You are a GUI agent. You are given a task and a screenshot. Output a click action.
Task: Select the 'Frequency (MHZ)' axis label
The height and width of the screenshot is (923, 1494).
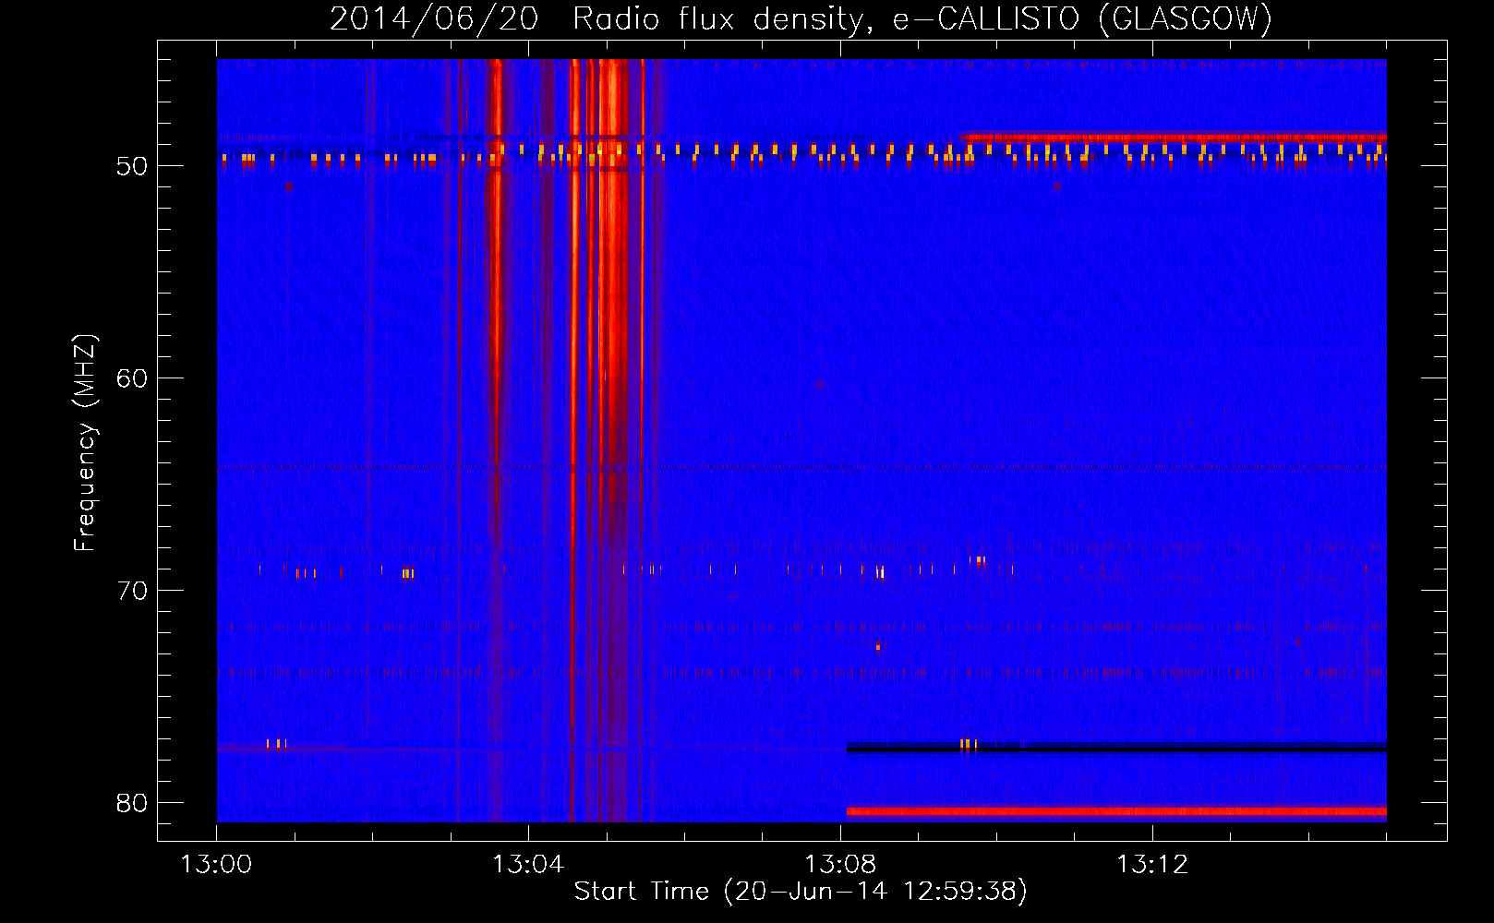coord(85,443)
